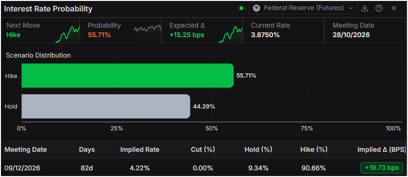The height and width of the screenshot is (177, 408).
Task: Click the +15.25 bps expected value
Action: (187, 35)
